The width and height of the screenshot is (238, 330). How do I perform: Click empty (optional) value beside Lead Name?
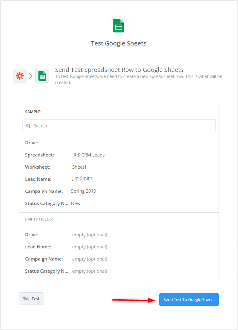(90, 247)
